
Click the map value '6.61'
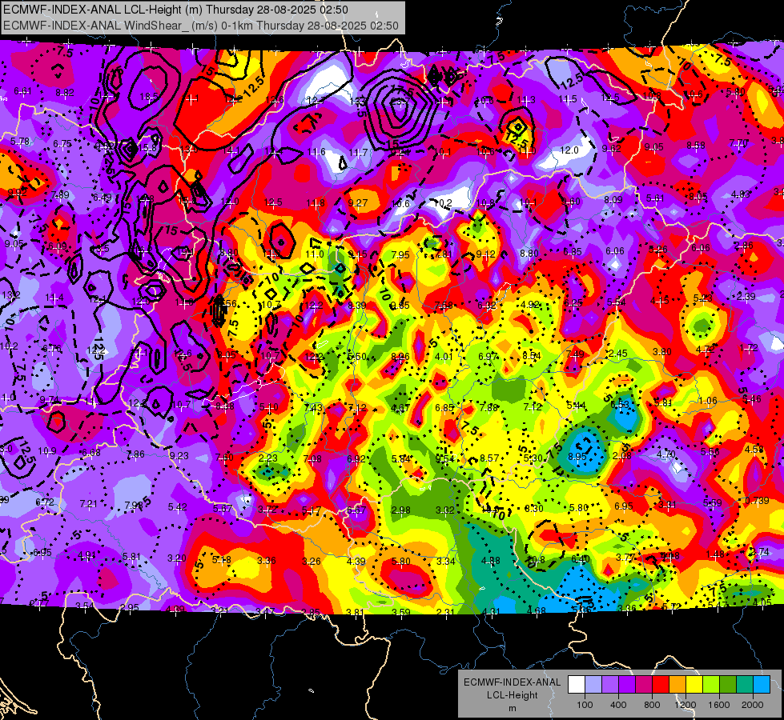[22, 91]
